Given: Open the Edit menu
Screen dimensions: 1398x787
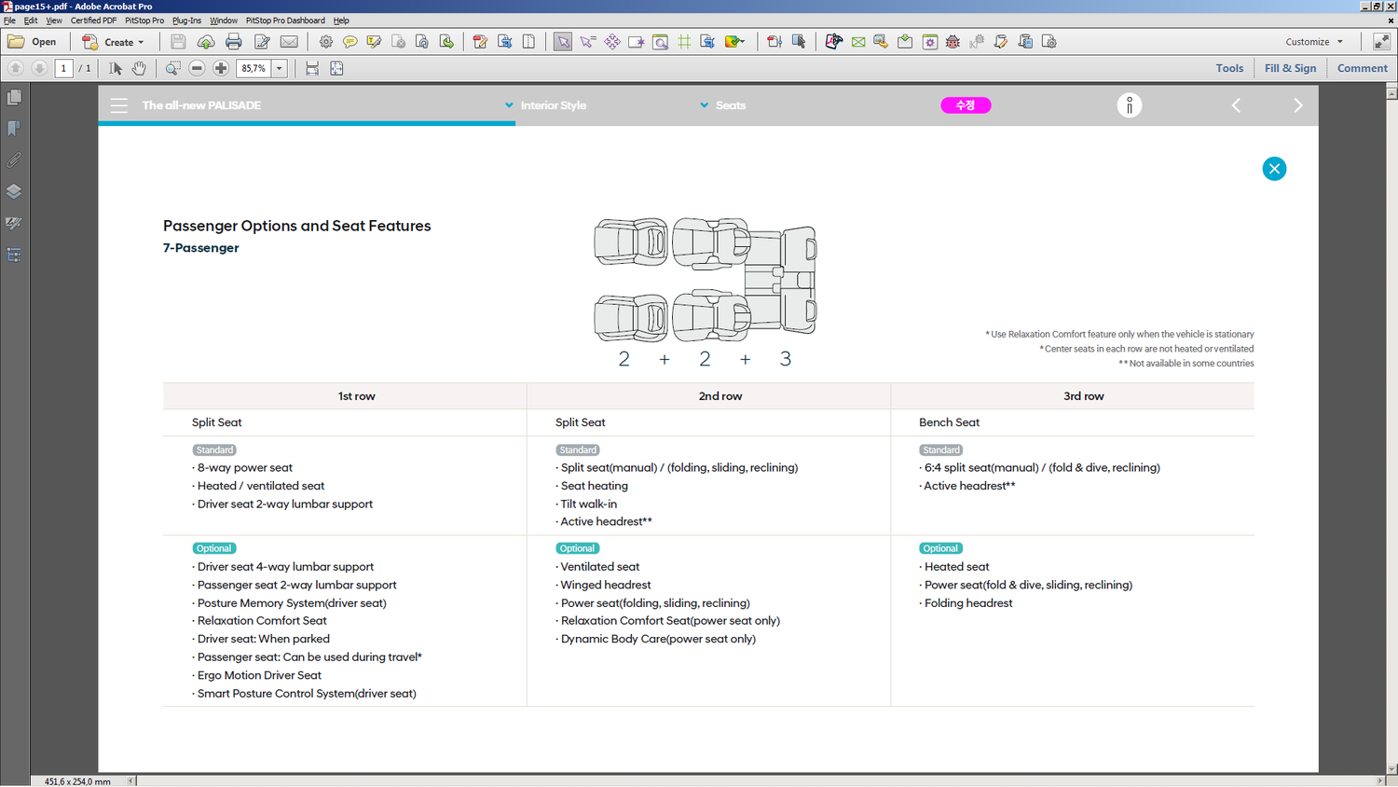Looking at the screenshot, I should pyautogui.click(x=31, y=21).
